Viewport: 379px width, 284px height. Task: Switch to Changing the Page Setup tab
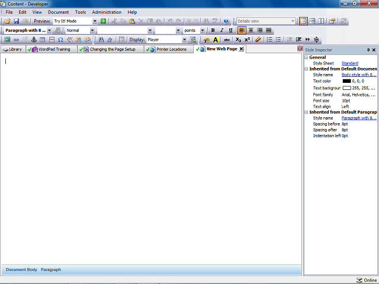pyautogui.click(x=111, y=49)
